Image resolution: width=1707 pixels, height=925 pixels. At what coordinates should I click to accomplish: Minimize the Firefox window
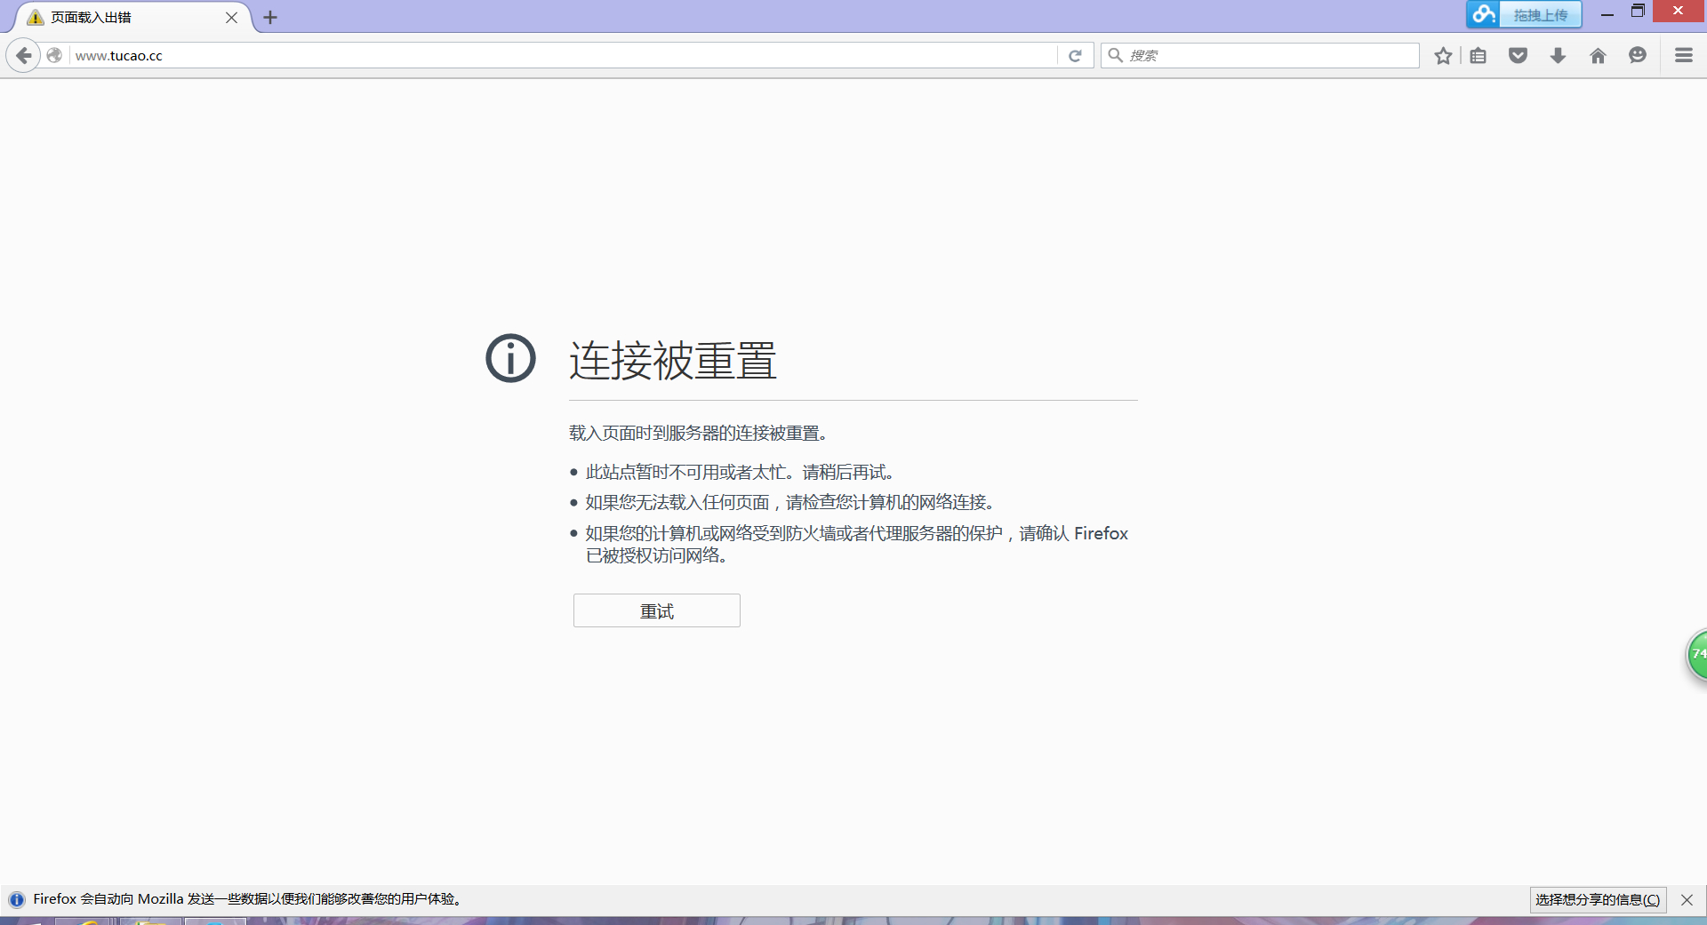pyautogui.click(x=1607, y=12)
